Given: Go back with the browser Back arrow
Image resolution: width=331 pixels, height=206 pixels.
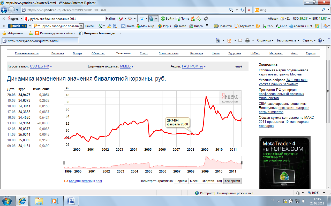Looking at the screenshot, I should tap(4, 10).
